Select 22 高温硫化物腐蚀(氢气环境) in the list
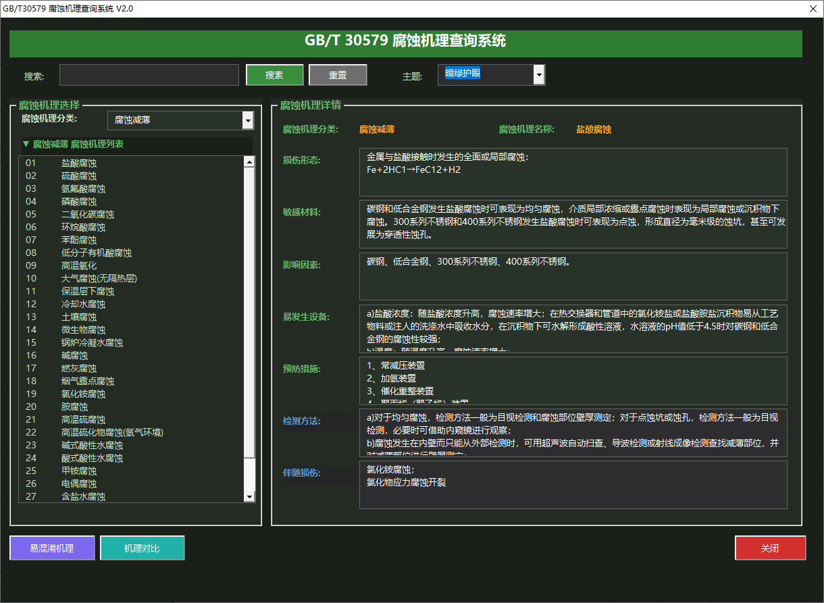This screenshot has height=603, width=824. [x=132, y=432]
